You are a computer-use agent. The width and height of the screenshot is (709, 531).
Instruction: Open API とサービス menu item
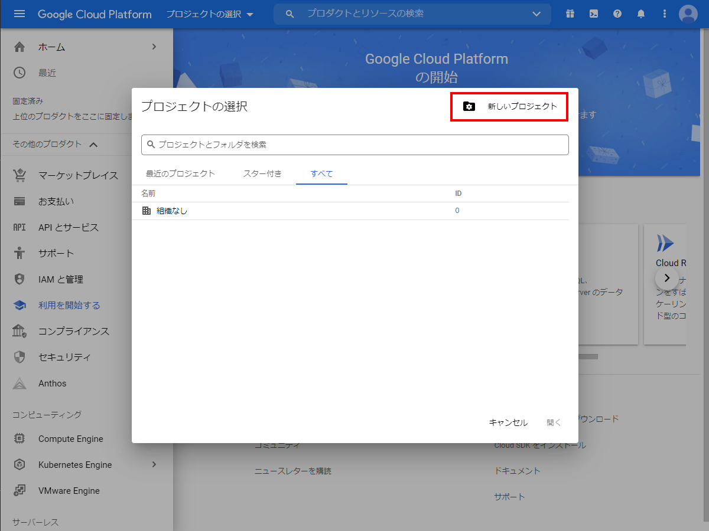[86, 227]
